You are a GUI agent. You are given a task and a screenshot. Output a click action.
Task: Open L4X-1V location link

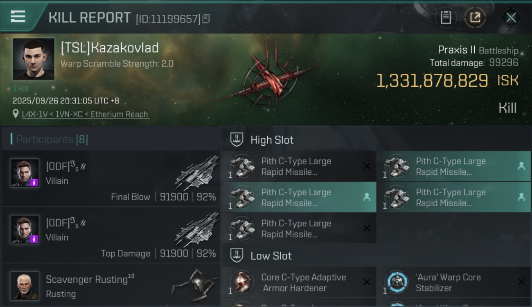click(x=86, y=114)
